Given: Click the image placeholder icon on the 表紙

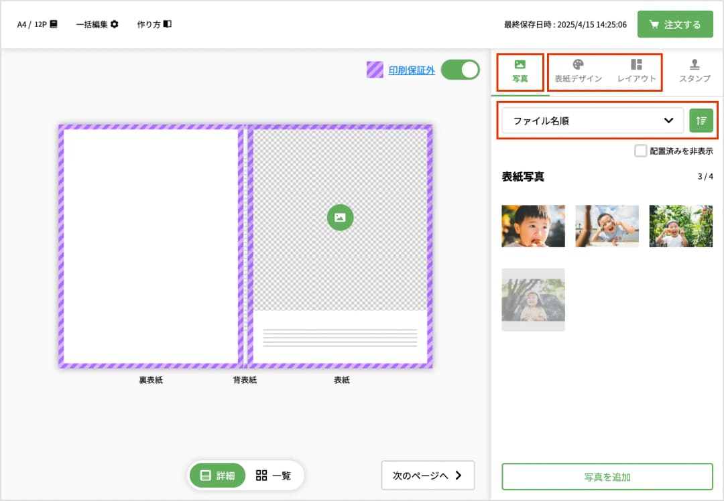Looking at the screenshot, I should tap(340, 218).
